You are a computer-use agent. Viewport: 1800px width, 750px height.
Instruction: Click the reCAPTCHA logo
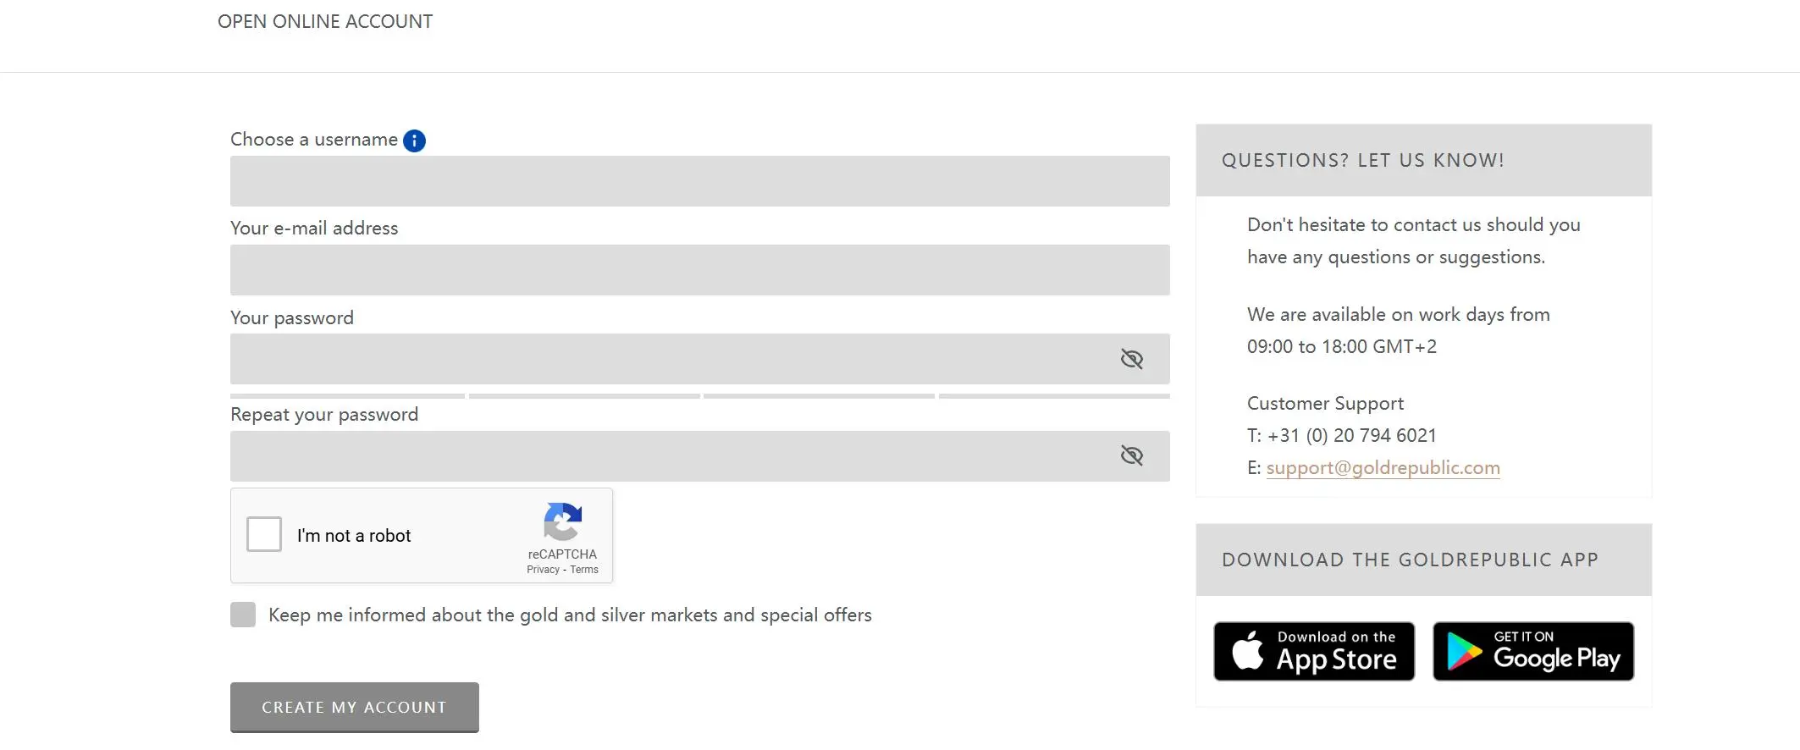click(562, 521)
